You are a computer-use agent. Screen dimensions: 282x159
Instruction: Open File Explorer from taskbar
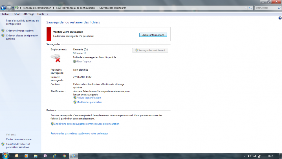[x=36, y=156]
